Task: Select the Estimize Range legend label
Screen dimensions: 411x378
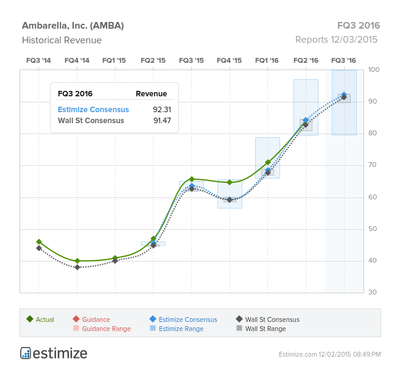Action: pos(181,329)
